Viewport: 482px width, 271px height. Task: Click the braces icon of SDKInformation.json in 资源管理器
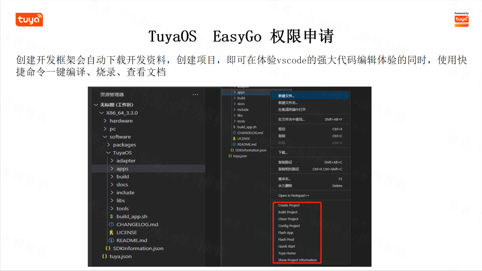pyautogui.click(x=108, y=248)
